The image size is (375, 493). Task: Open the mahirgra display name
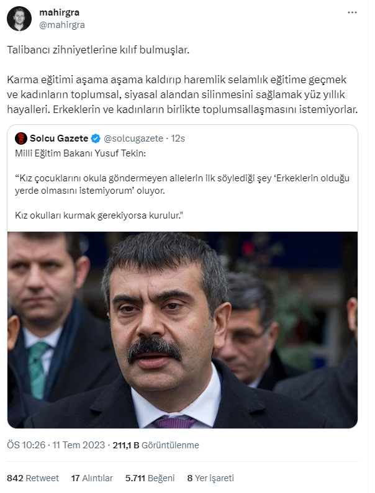[x=59, y=12]
